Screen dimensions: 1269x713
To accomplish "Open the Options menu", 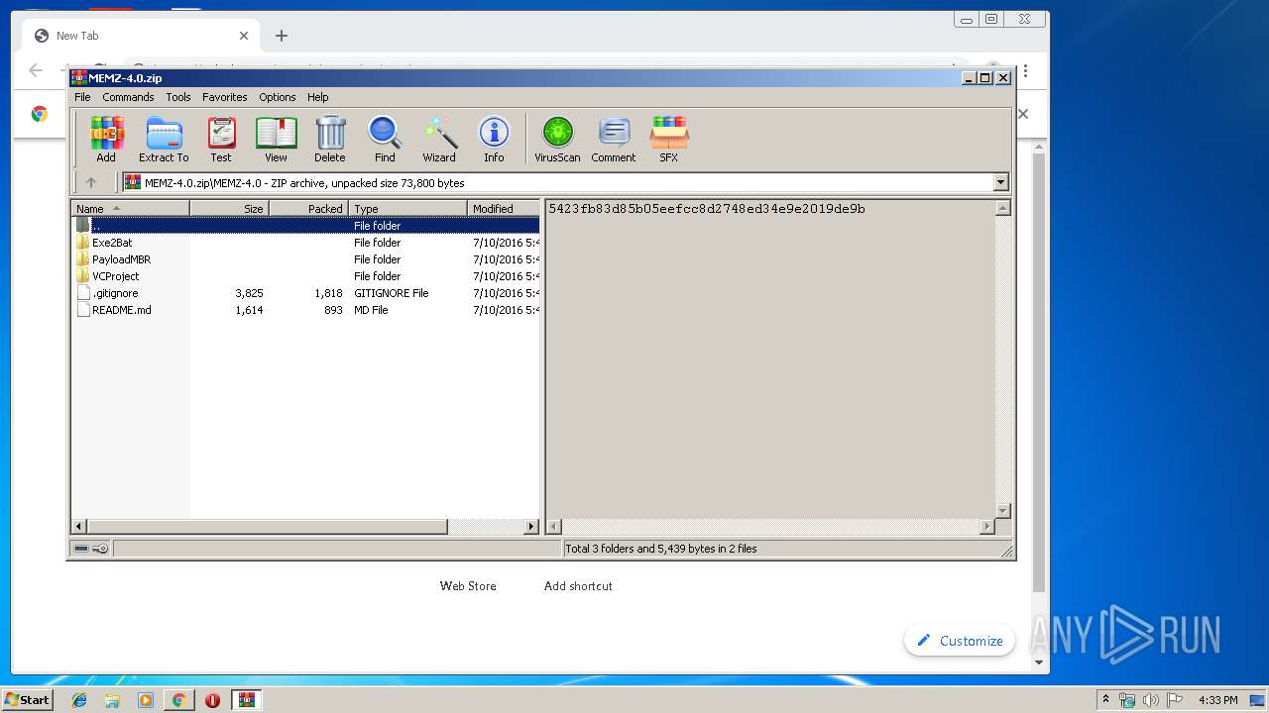I will coord(278,97).
